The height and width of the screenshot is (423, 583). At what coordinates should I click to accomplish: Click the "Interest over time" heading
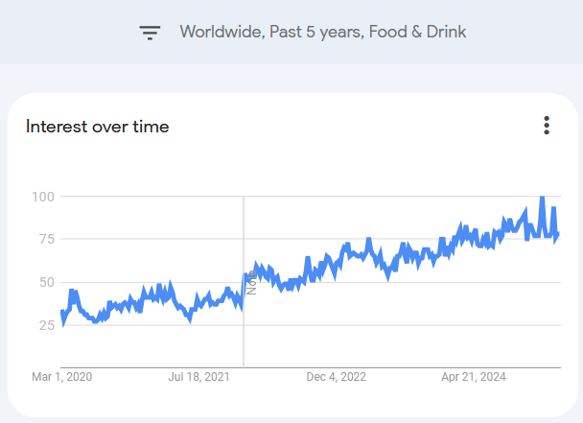coord(98,127)
